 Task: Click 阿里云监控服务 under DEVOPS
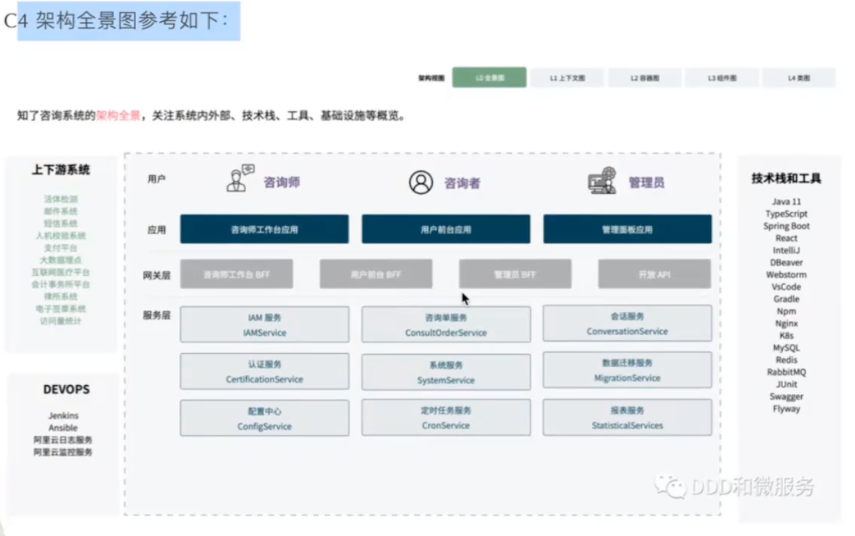click(x=63, y=452)
